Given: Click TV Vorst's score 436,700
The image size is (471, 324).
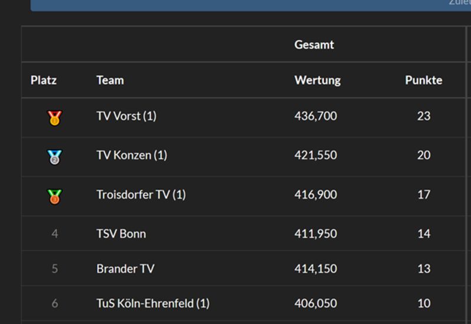Looking at the screenshot, I should 316,116.
